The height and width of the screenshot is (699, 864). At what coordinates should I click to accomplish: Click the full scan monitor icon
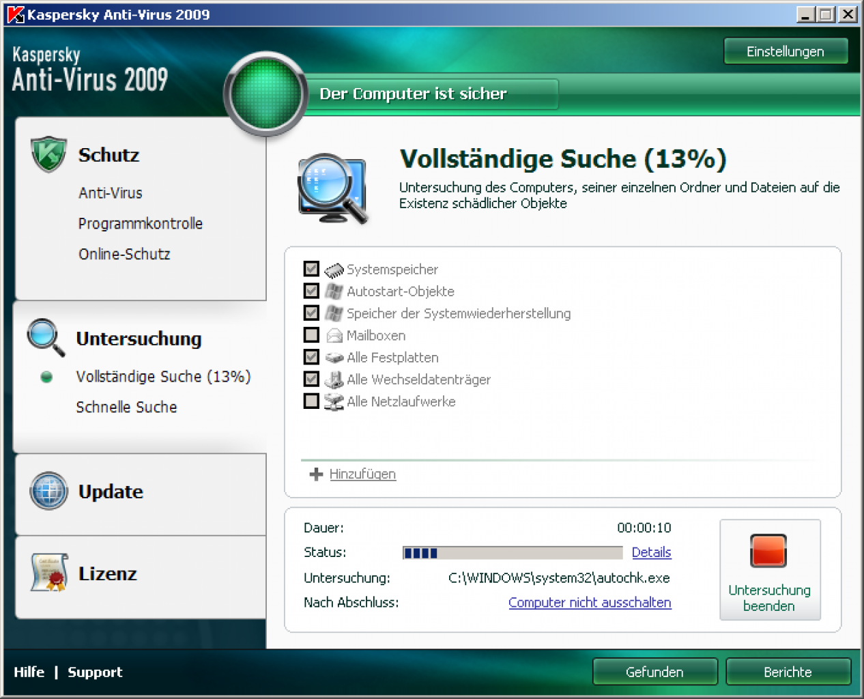[333, 189]
